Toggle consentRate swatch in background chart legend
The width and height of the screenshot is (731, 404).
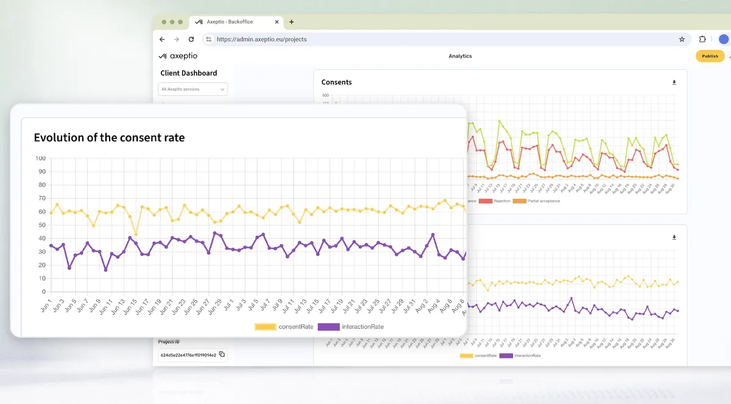click(466, 355)
